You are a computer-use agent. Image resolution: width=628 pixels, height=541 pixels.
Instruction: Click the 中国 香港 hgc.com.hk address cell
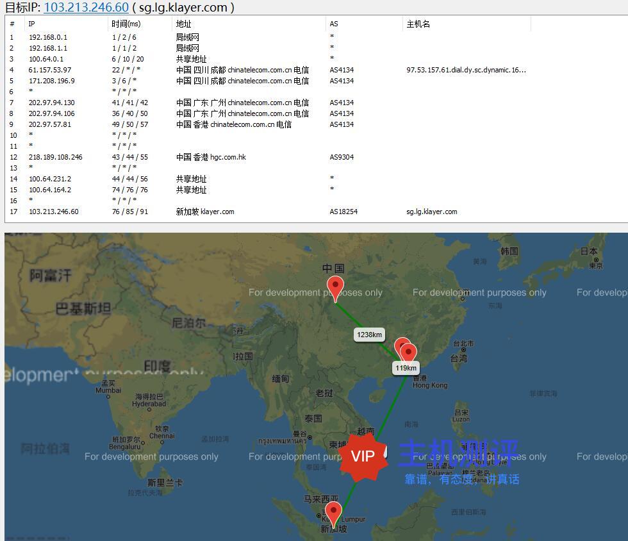(211, 157)
